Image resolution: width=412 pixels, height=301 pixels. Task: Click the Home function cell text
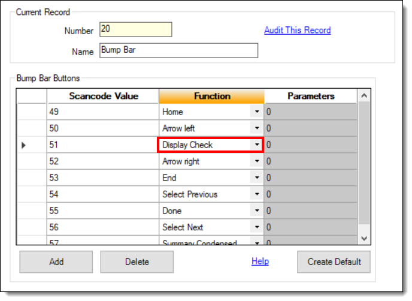pos(172,112)
